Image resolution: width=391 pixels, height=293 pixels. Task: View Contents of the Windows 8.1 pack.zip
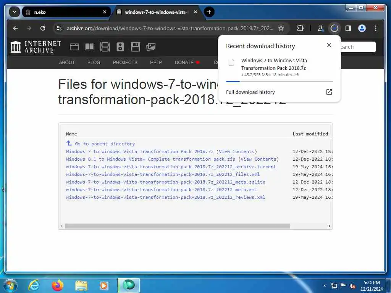259,159
